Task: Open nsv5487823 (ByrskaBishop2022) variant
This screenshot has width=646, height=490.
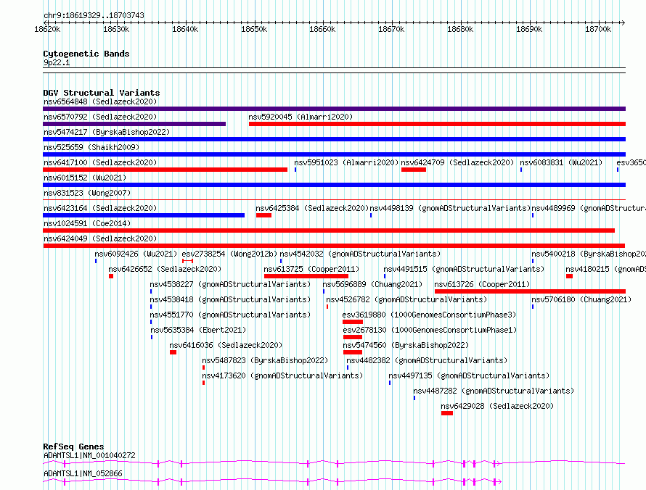Action: (265, 360)
